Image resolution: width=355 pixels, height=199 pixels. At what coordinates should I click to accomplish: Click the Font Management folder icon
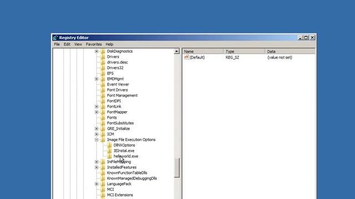point(103,96)
